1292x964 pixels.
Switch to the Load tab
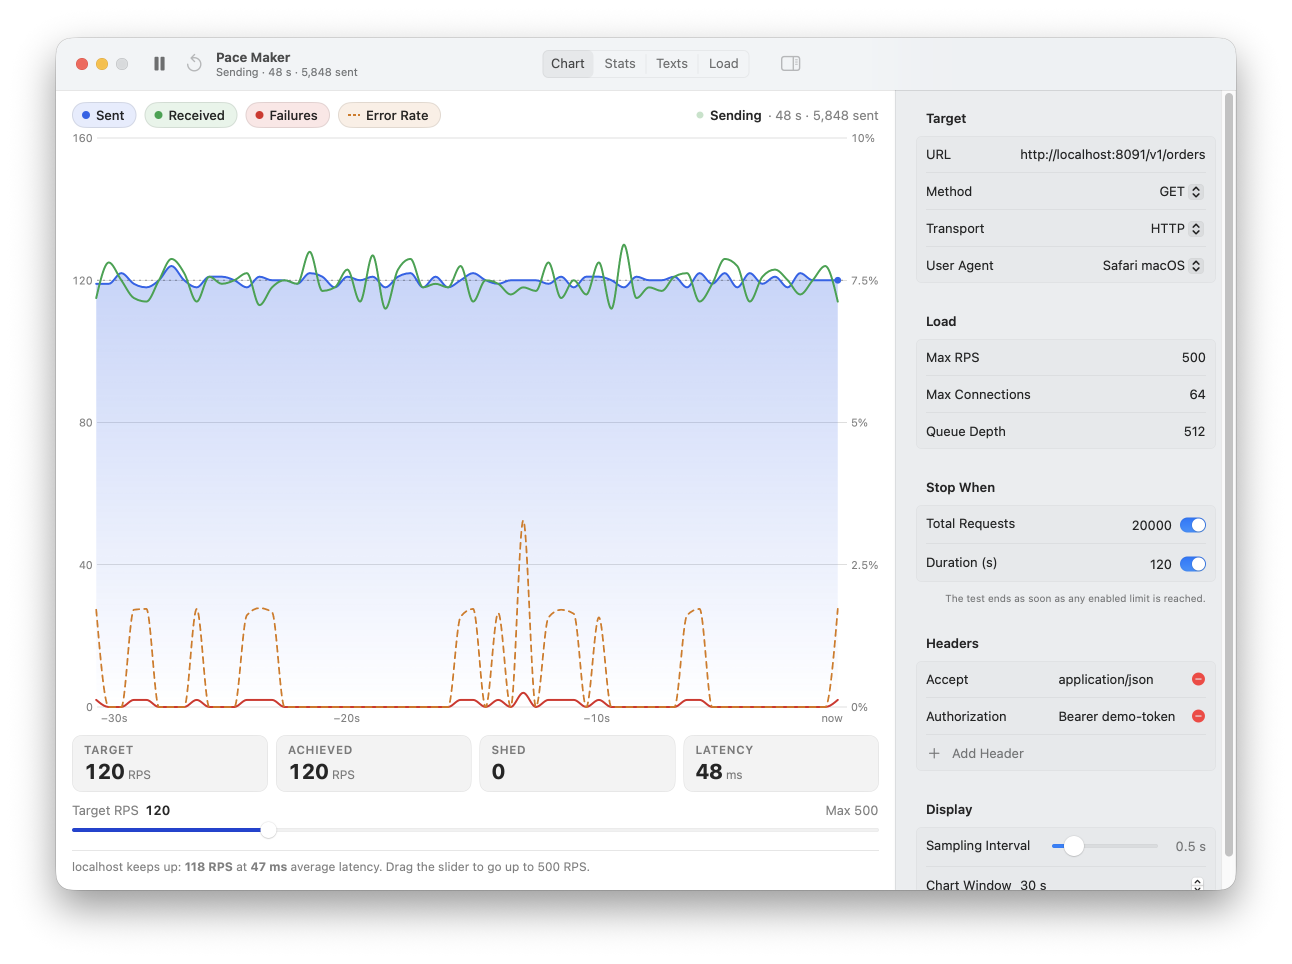(723, 63)
